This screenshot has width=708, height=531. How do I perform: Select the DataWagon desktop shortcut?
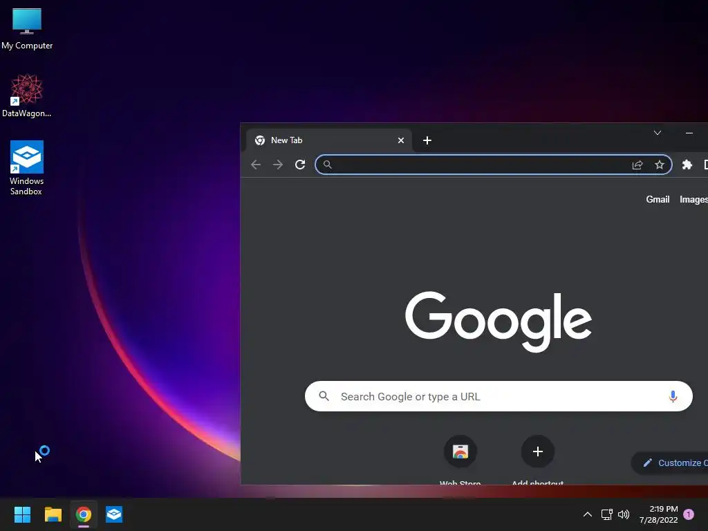(27, 95)
